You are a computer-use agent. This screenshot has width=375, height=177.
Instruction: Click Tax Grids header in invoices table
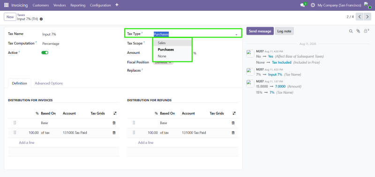97,113
